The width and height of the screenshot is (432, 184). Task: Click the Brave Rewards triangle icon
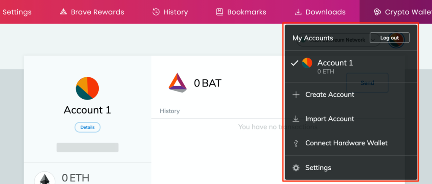point(63,12)
